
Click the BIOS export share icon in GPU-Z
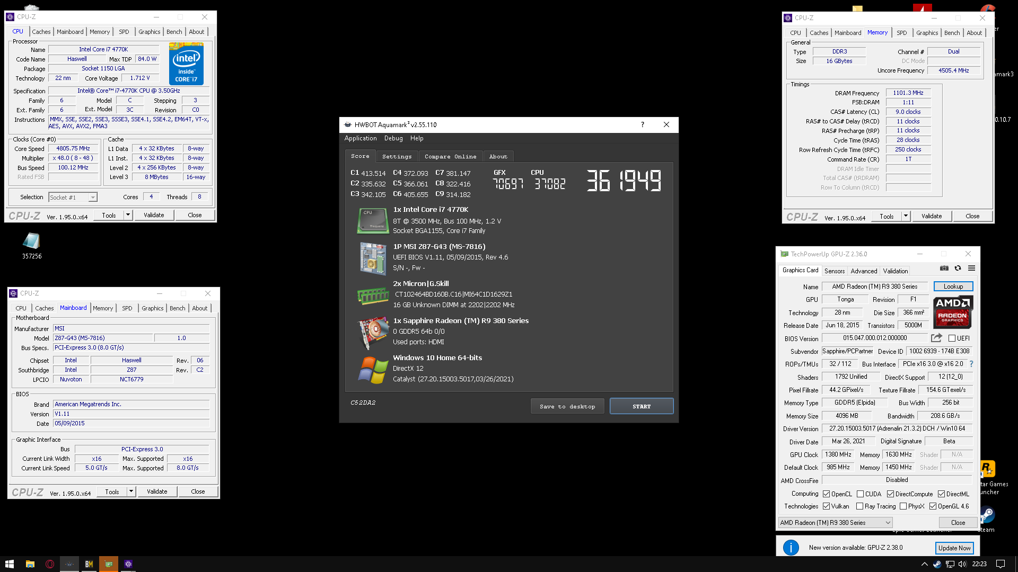(936, 338)
